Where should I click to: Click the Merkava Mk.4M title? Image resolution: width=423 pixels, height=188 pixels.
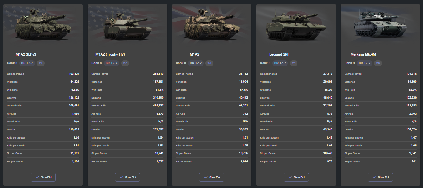point(363,54)
